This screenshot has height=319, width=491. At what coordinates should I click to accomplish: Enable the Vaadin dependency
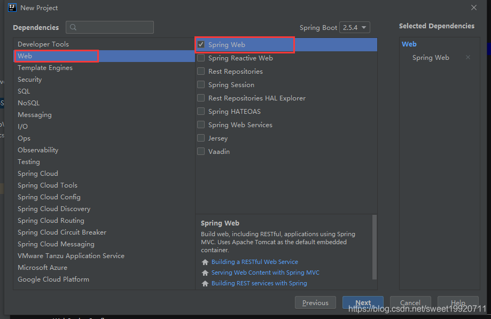pyautogui.click(x=201, y=151)
